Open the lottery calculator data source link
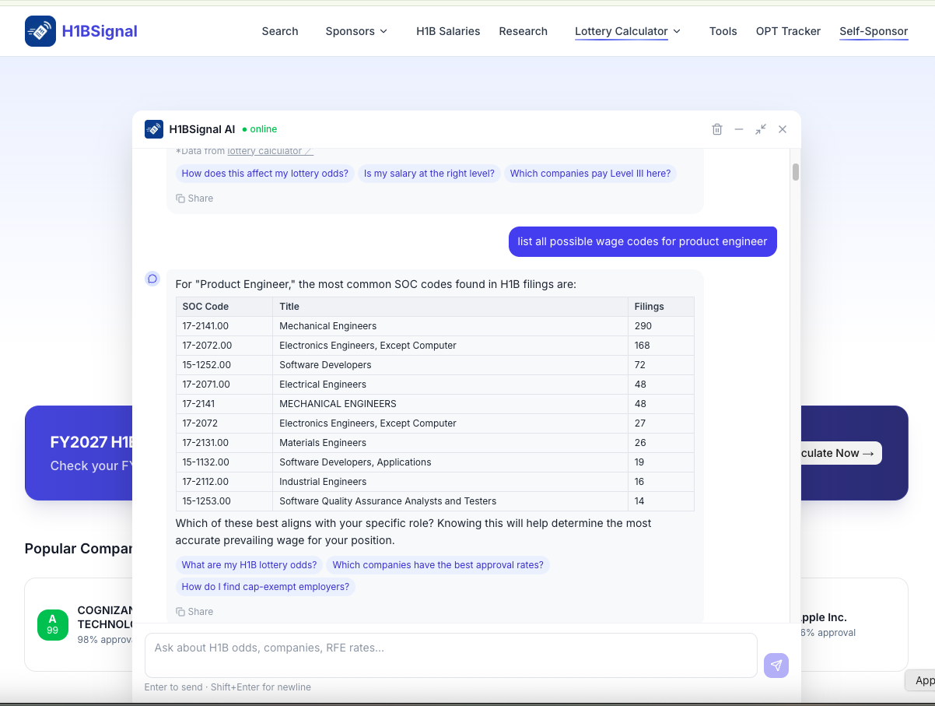Screen dimensions: 935x706 pos(269,151)
